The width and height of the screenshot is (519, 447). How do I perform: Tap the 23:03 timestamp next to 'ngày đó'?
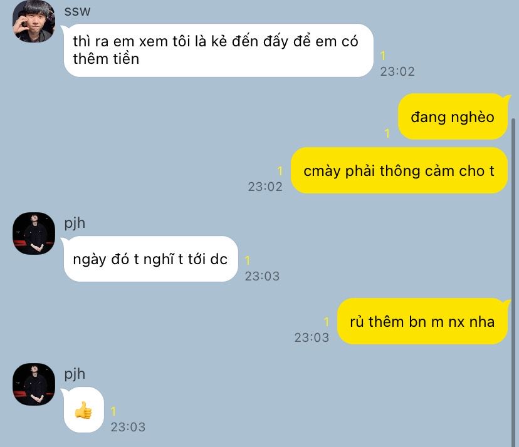(262, 276)
